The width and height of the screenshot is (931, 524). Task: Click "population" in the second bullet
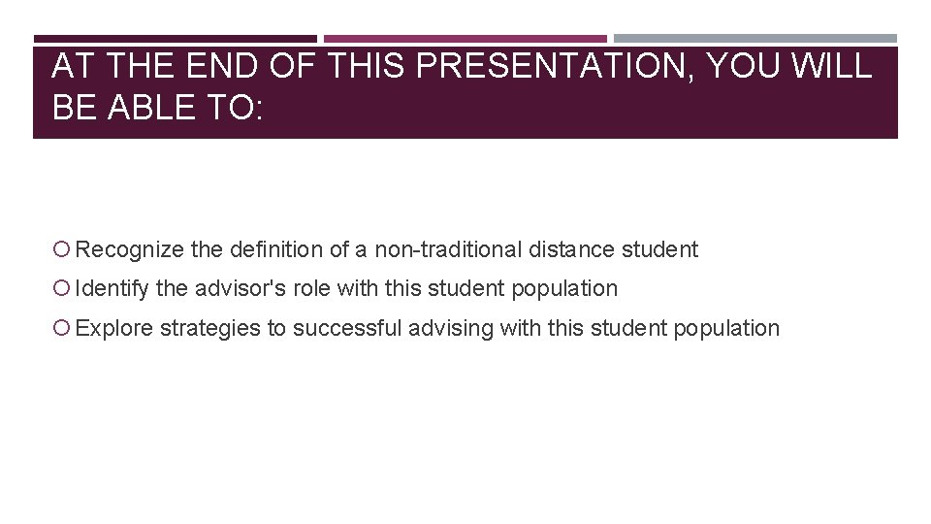[564, 289]
